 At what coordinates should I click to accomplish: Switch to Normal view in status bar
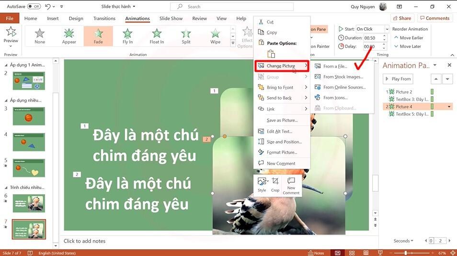pos(338,253)
